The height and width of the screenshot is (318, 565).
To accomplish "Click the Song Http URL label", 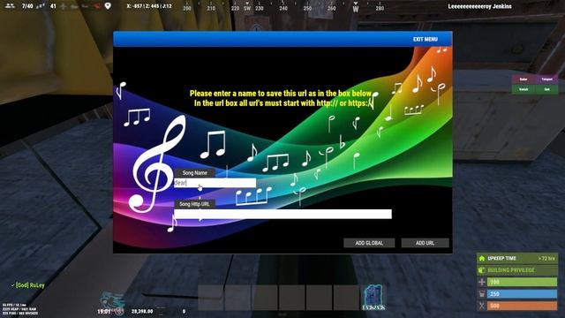I will [194, 204].
